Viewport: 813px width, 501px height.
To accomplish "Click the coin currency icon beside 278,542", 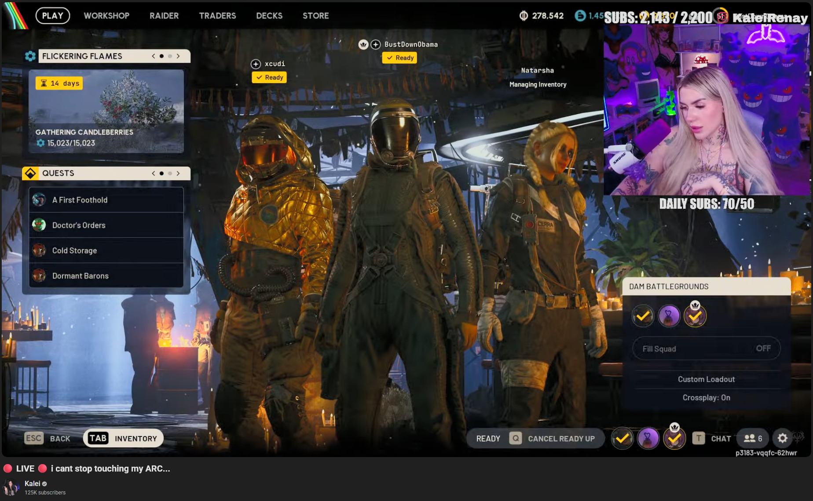I will tap(524, 16).
